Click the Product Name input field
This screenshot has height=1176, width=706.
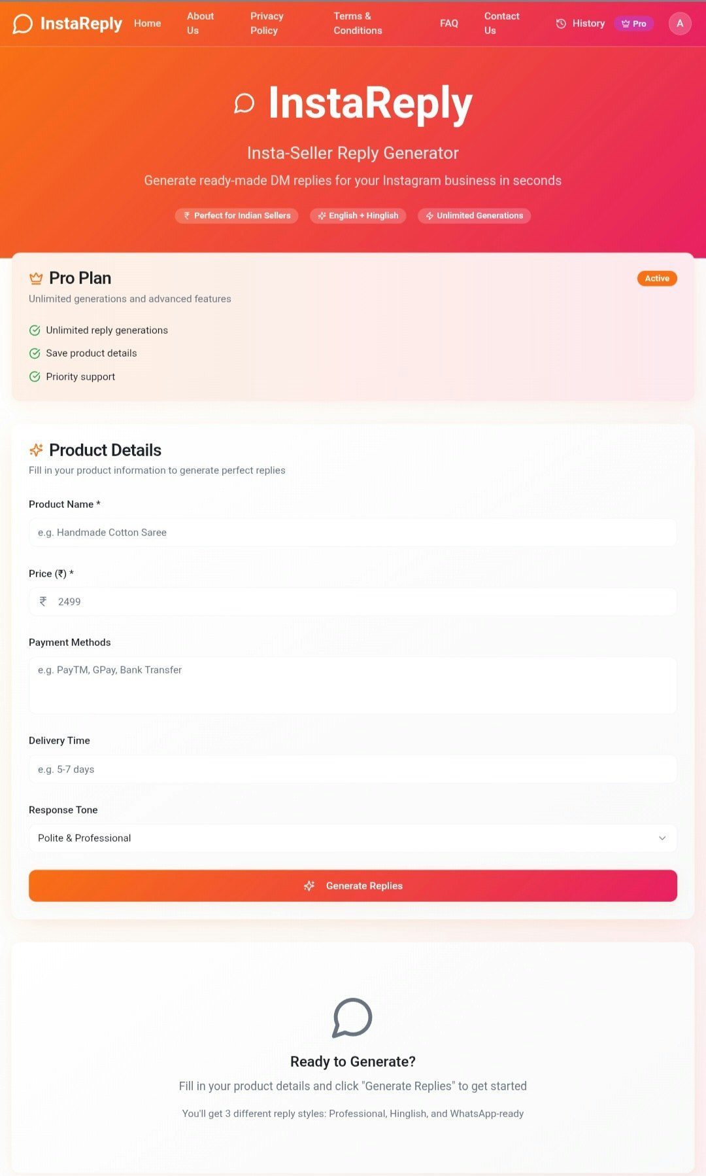[352, 532]
